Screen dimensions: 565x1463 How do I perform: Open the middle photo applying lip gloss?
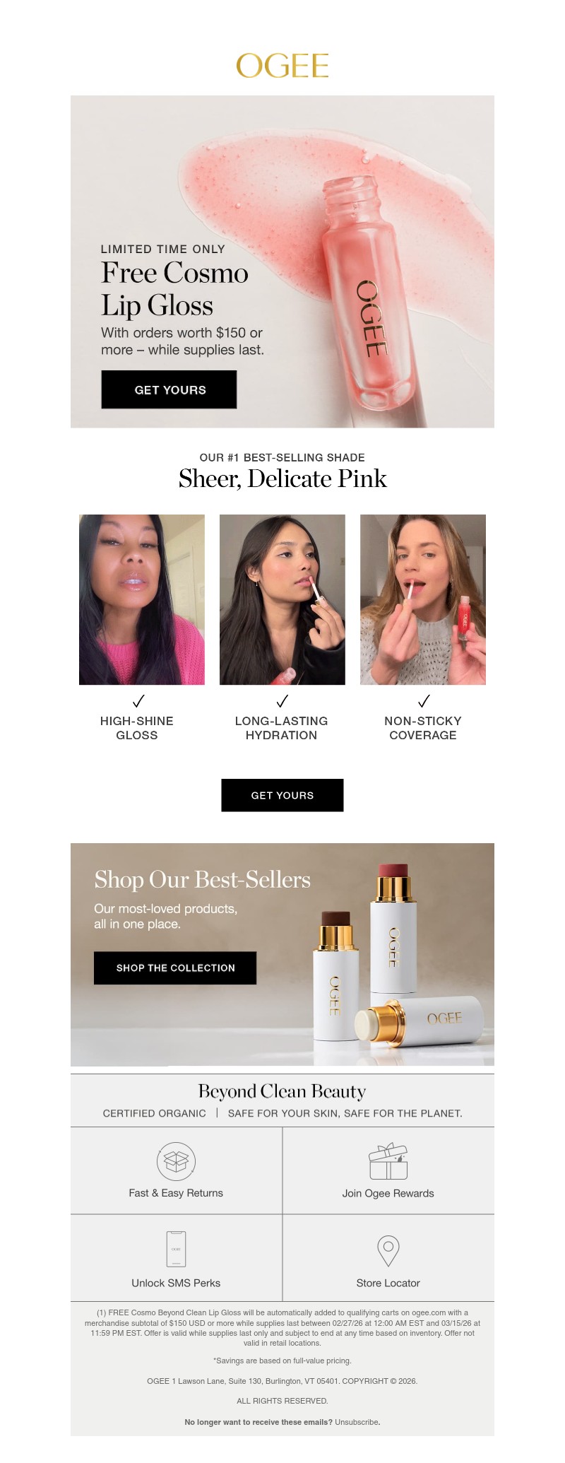pos(282,599)
